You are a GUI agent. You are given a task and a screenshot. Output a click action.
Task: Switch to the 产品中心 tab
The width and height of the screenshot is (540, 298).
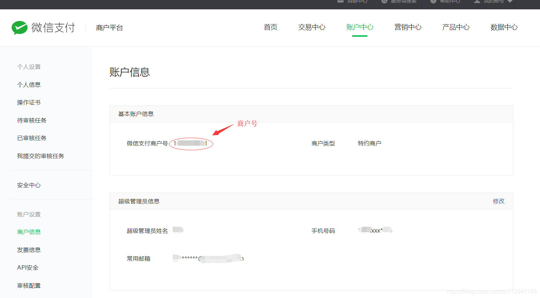point(456,27)
